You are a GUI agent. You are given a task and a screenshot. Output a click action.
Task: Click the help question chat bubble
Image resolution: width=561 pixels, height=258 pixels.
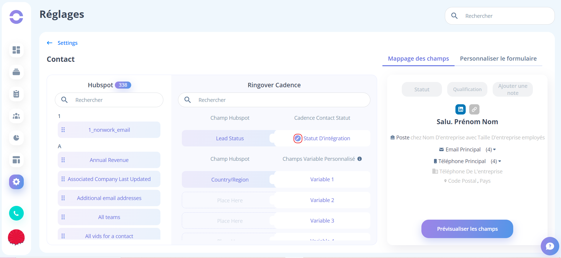click(x=550, y=246)
